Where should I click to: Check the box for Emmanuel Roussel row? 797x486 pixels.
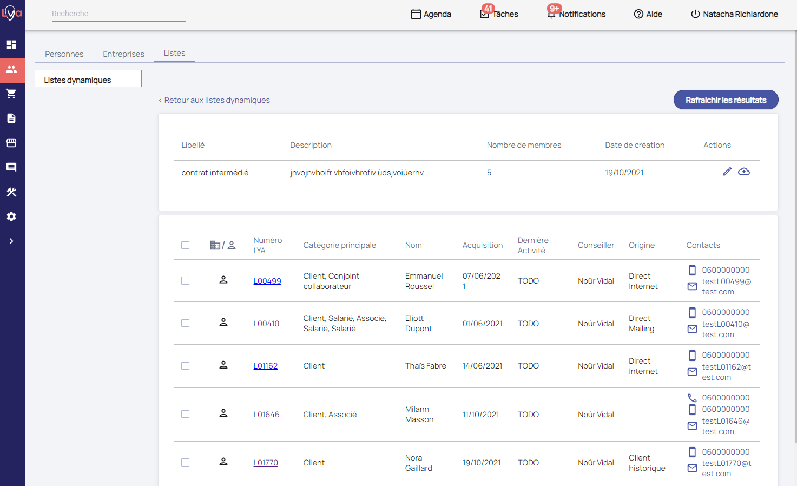[x=186, y=281]
